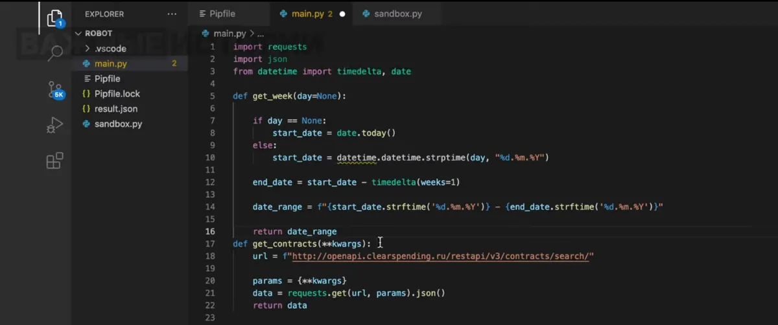Open the Run and Debug view
The width and height of the screenshot is (778, 325).
(x=55, y=125)
